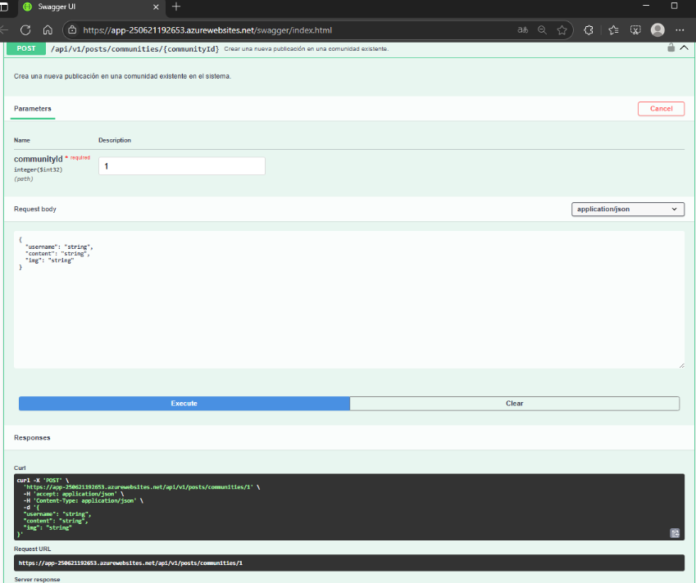This screenshot has height=583, width=696.
Task: Copy the curl command to clipboard
Action: tap(675, 533)
